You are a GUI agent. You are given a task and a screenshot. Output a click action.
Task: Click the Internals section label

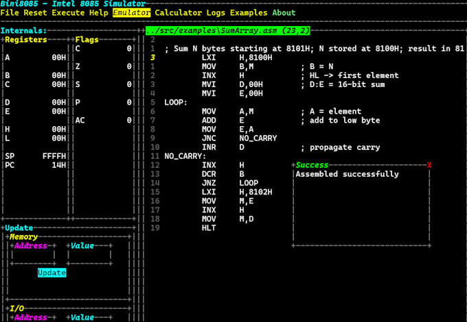point(23,31)
